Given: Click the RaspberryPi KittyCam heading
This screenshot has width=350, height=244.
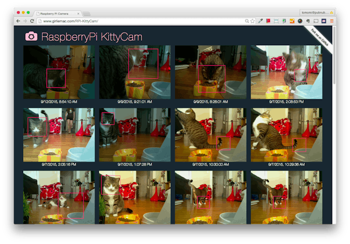Looking at the screenshot, I should [x=92, y=37].
